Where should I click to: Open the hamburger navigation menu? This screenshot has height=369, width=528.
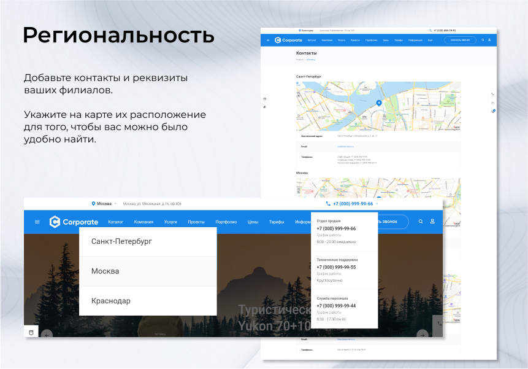click(37, 222)
